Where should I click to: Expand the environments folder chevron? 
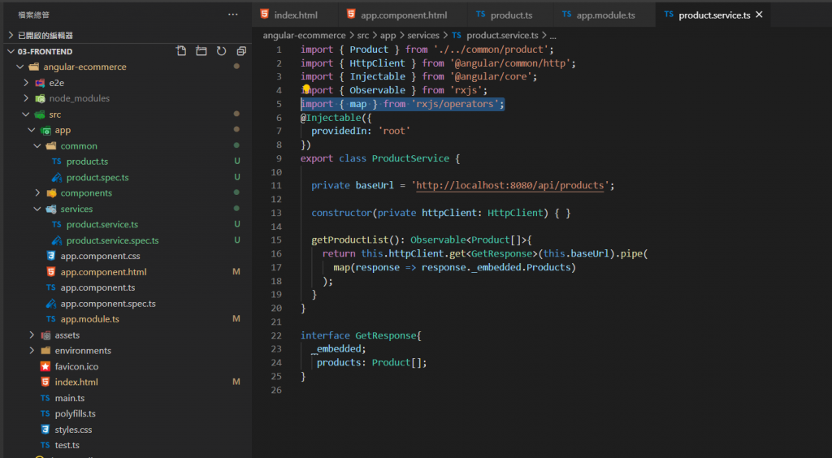pos(32,350)
